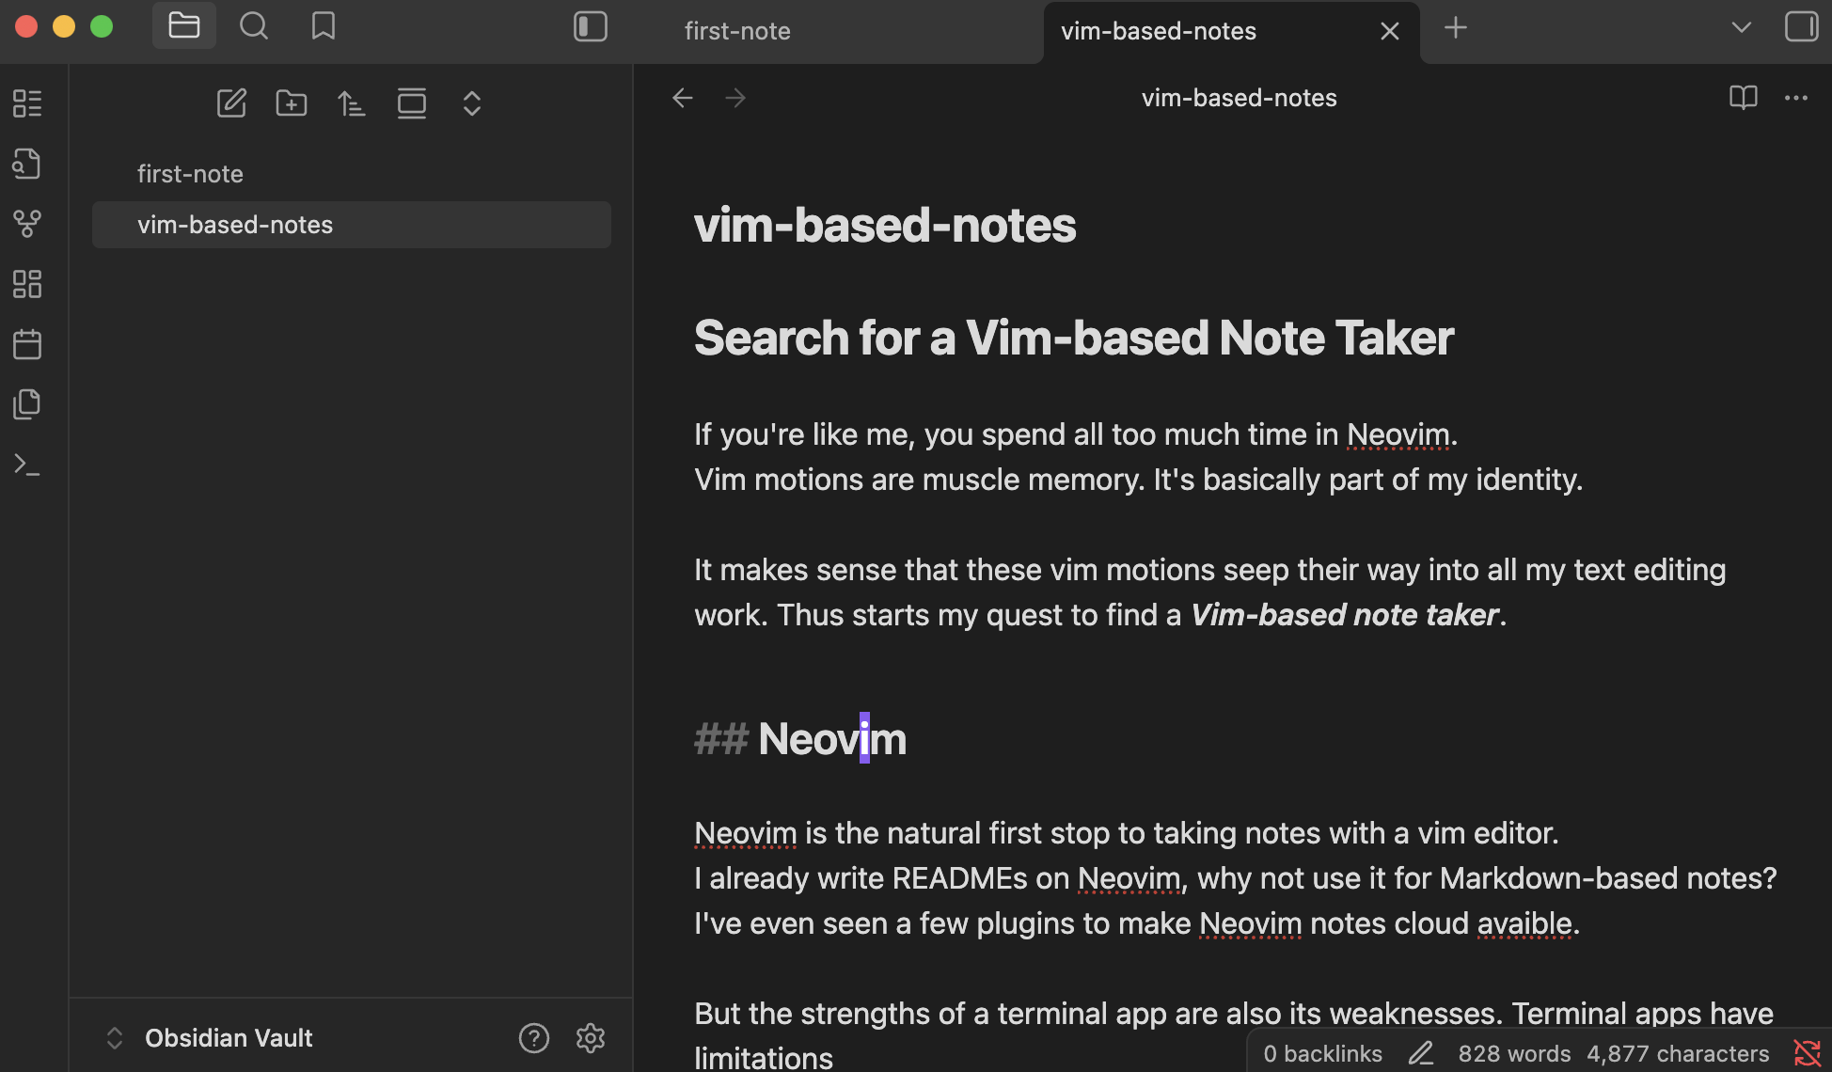The height and width of the screenshot is (1072, 1832).
Task: Open the vault settings gear
Action: tap(591, 1038)
